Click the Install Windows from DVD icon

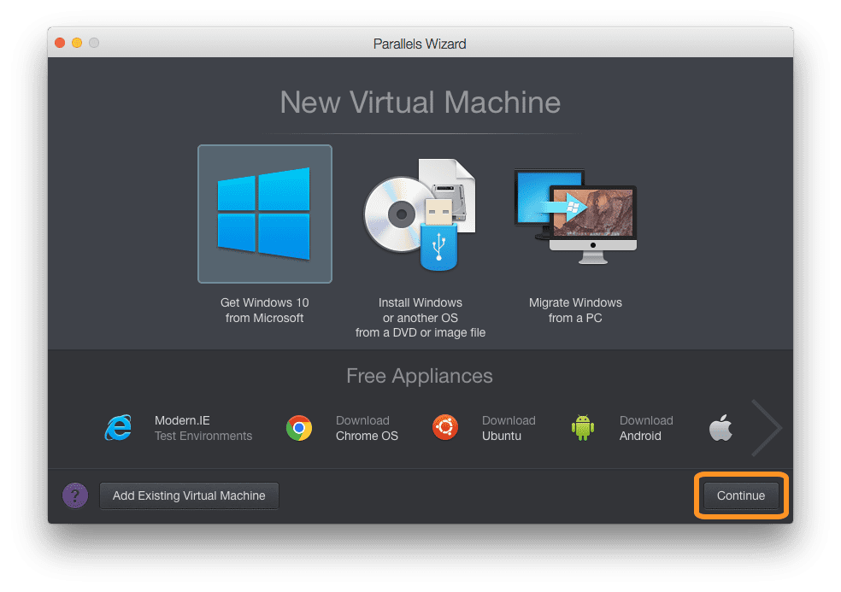pyautogui.click(x=420, y=214)
